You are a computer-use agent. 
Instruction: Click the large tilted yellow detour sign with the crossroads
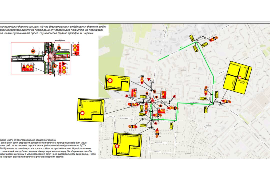(237, 77)
